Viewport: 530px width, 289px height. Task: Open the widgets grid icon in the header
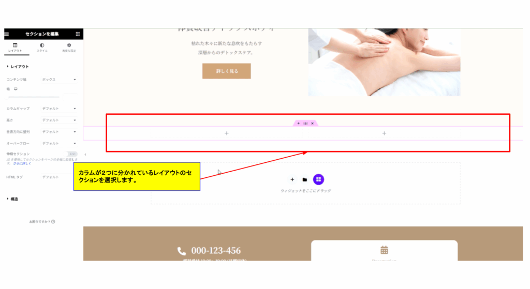coord(78,34)
